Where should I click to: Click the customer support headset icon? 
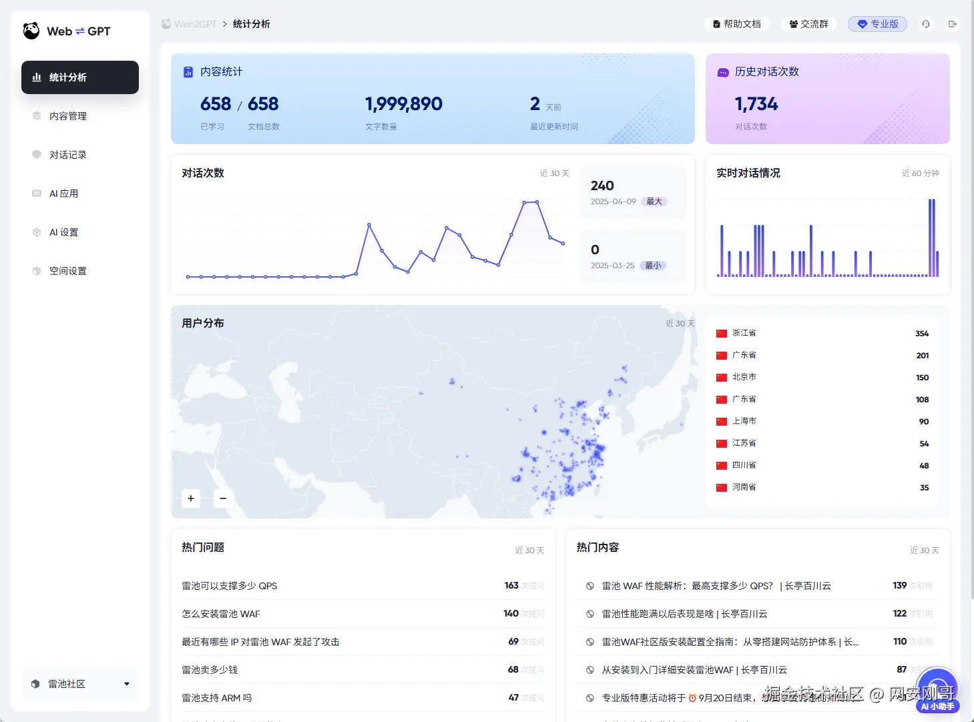(x=926, y=24)
